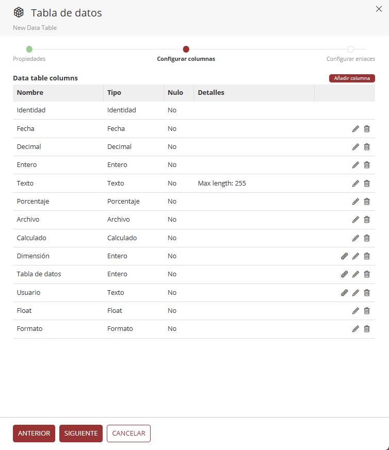
Task: Close the Tabla de datos dialog
Action: pos(379,9)
